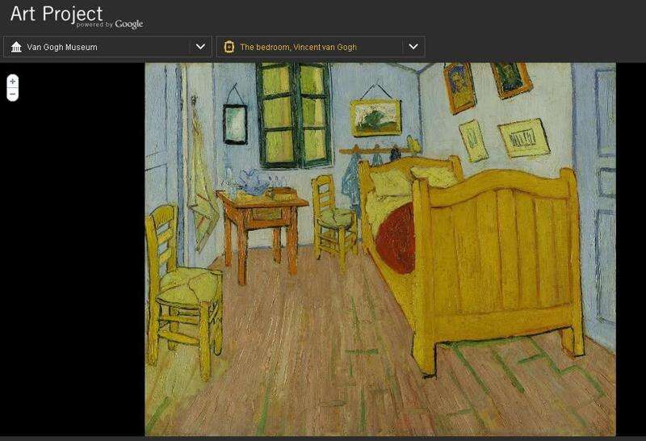Expand museum list with chevron arrow
This screenshot has width=646, height=441.
(x=200, y=47)
